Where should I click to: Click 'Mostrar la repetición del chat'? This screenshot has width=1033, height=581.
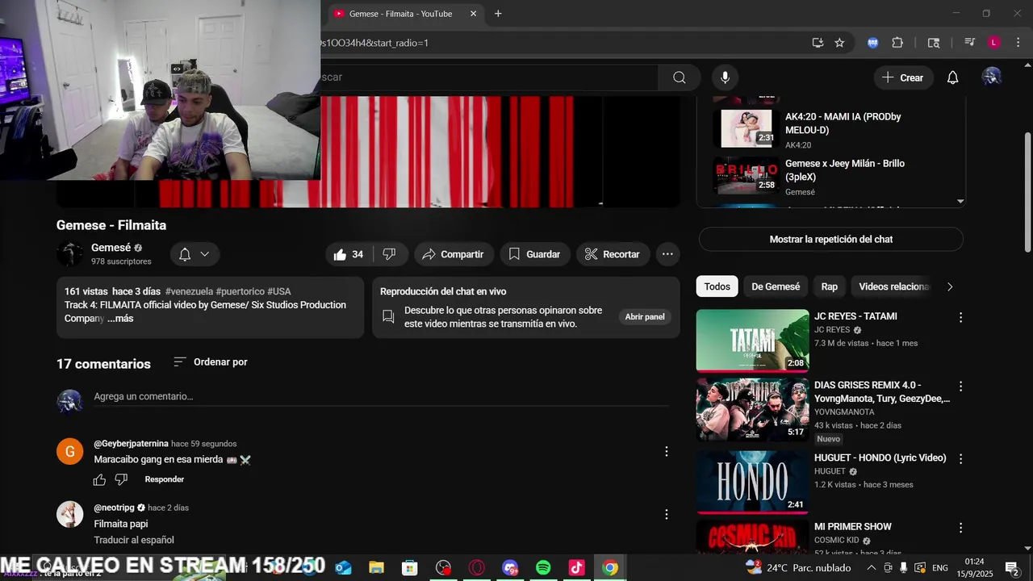[x=831, y=240]
